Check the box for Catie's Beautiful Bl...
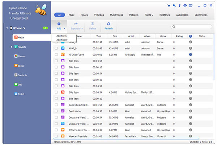 (56, 105)
